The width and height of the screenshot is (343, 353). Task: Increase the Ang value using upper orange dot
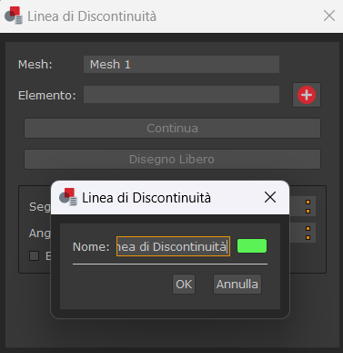[308, 229]
